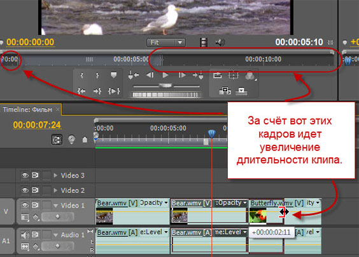Toggle sync lock on Video 2
The image size is (359, 257).
(x=35, y=190)
